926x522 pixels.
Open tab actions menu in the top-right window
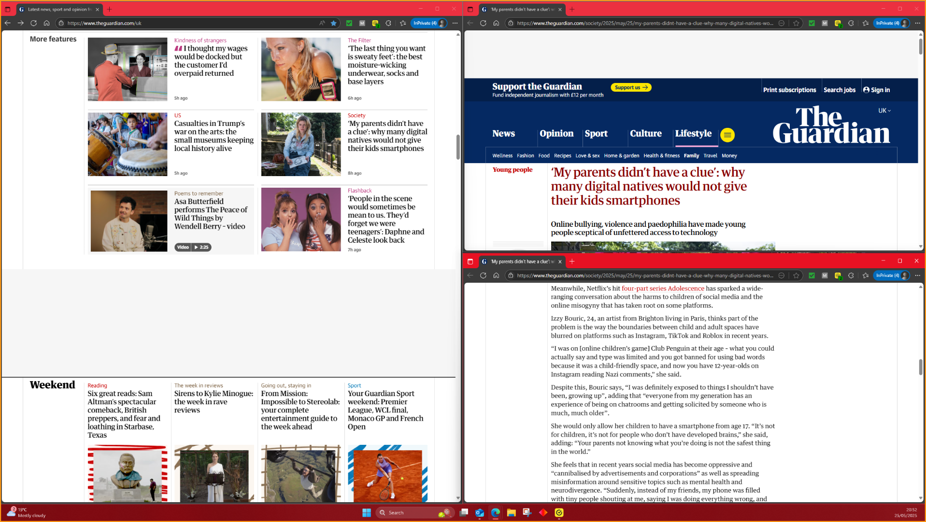click(x=470, y=9)
